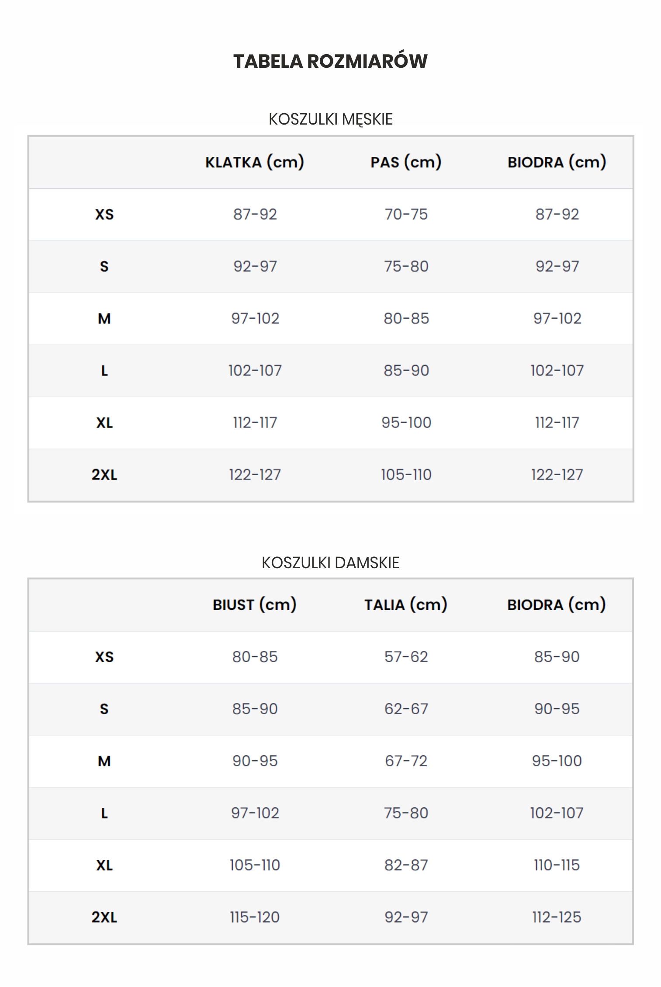Click the TABELA ROZMIARÓW heading
The width and height of the screenshot is (661, 987).
330,61
